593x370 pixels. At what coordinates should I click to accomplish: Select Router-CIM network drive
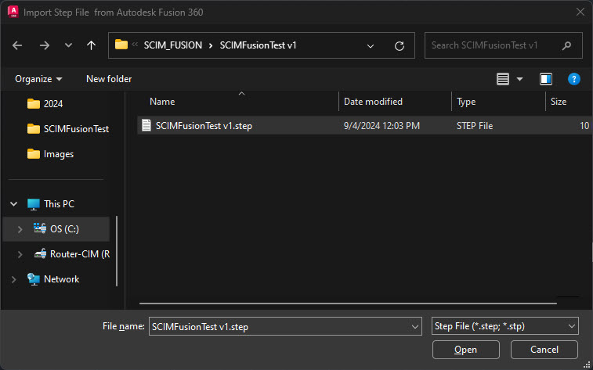coord(72,254)
